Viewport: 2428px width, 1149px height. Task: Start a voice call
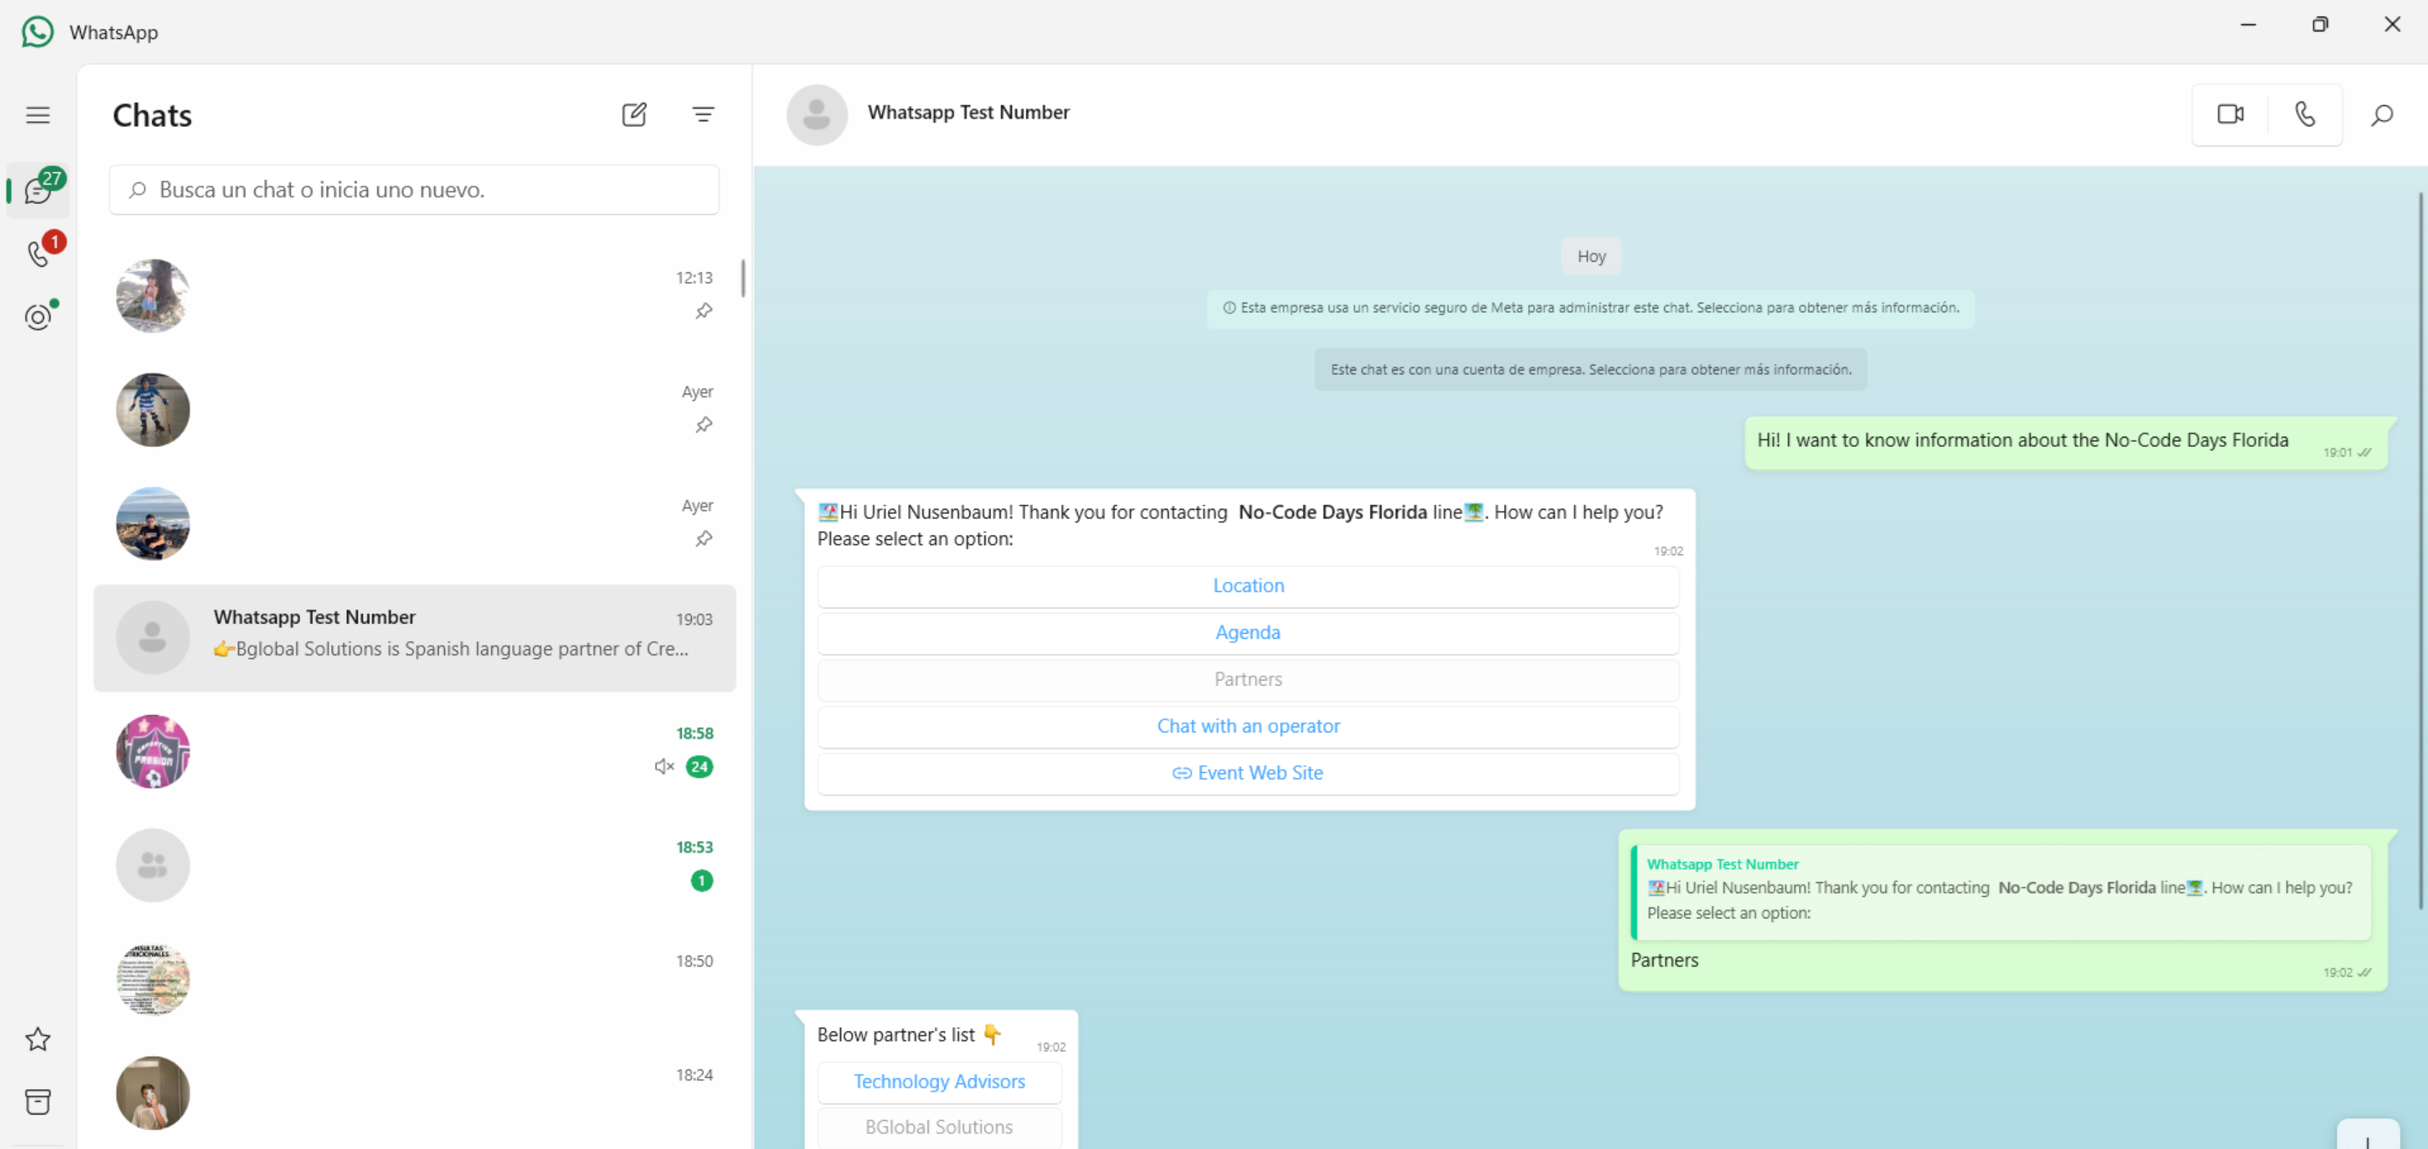[x=2305, y=114]
